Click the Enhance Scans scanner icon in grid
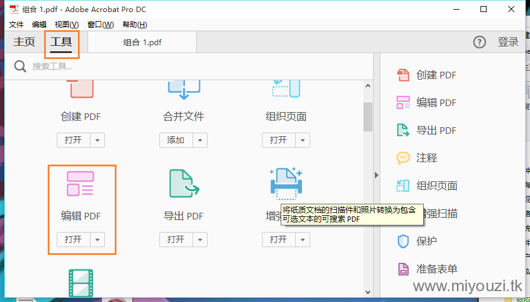The image size is (530, 302). (286, 184)
